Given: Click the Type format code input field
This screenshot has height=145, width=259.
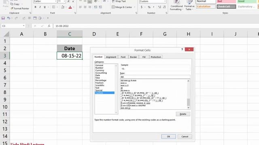Looking at the screenshot, I should [155, 77].
